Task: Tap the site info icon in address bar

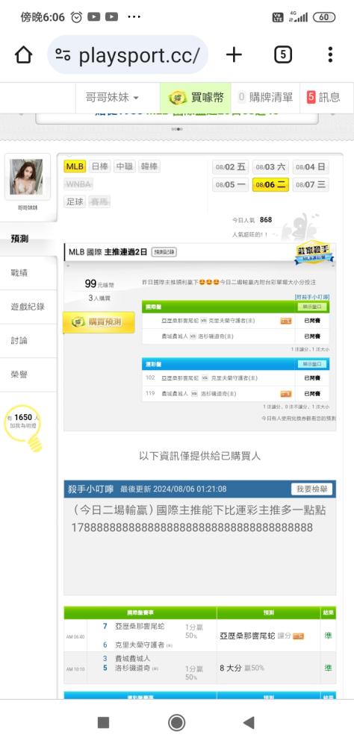Action: 63,54
